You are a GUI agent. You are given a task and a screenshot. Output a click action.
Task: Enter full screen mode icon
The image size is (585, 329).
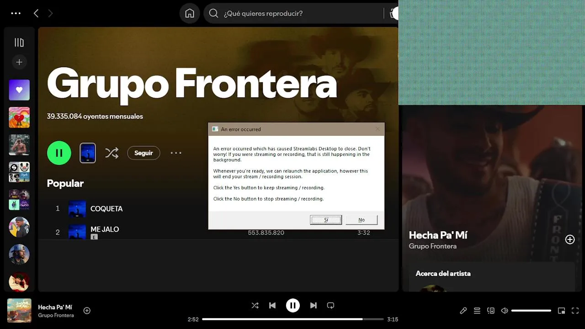click(x=575, y=311)
